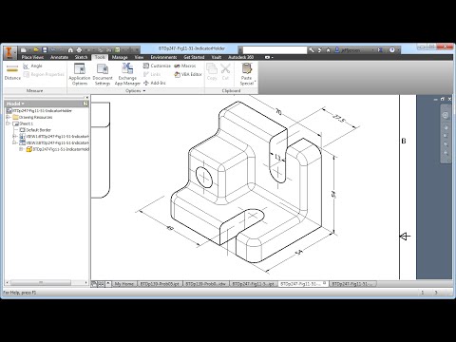Switch to the BTDp139-Prob05.ipt document tab
Viewport: 456px width, 342px height.
160,284
